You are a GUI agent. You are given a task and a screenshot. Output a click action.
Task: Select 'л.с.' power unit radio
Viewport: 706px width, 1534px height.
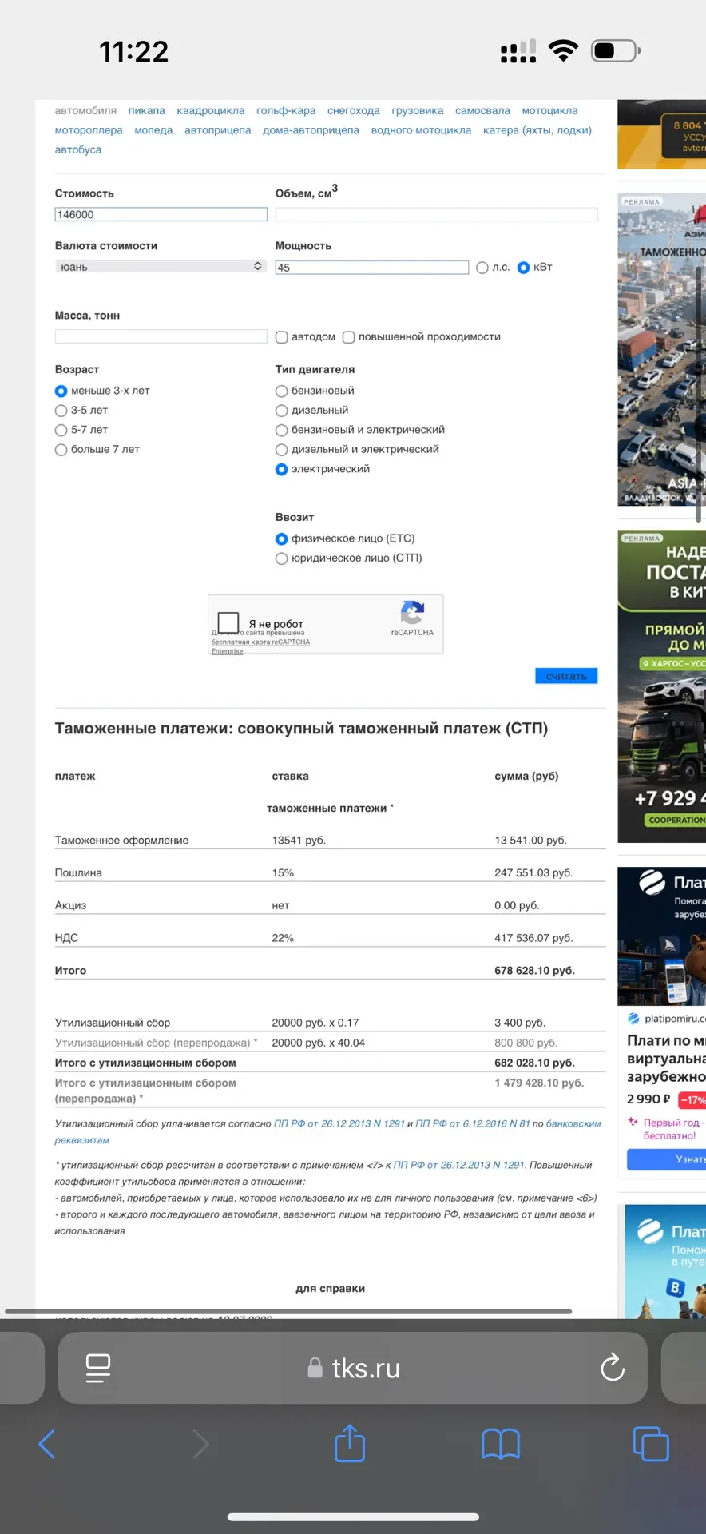coord(482,268)
